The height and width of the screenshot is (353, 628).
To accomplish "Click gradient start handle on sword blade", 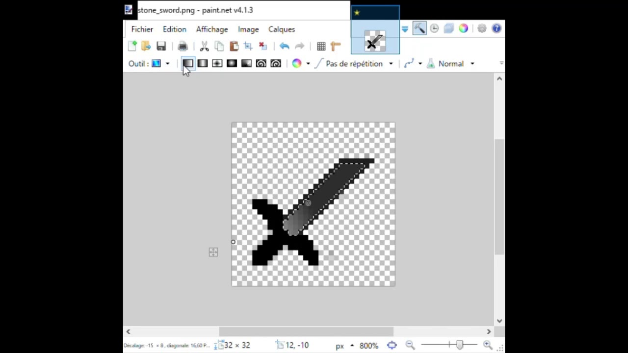I will pyautogui.click(x=308, y=202).
